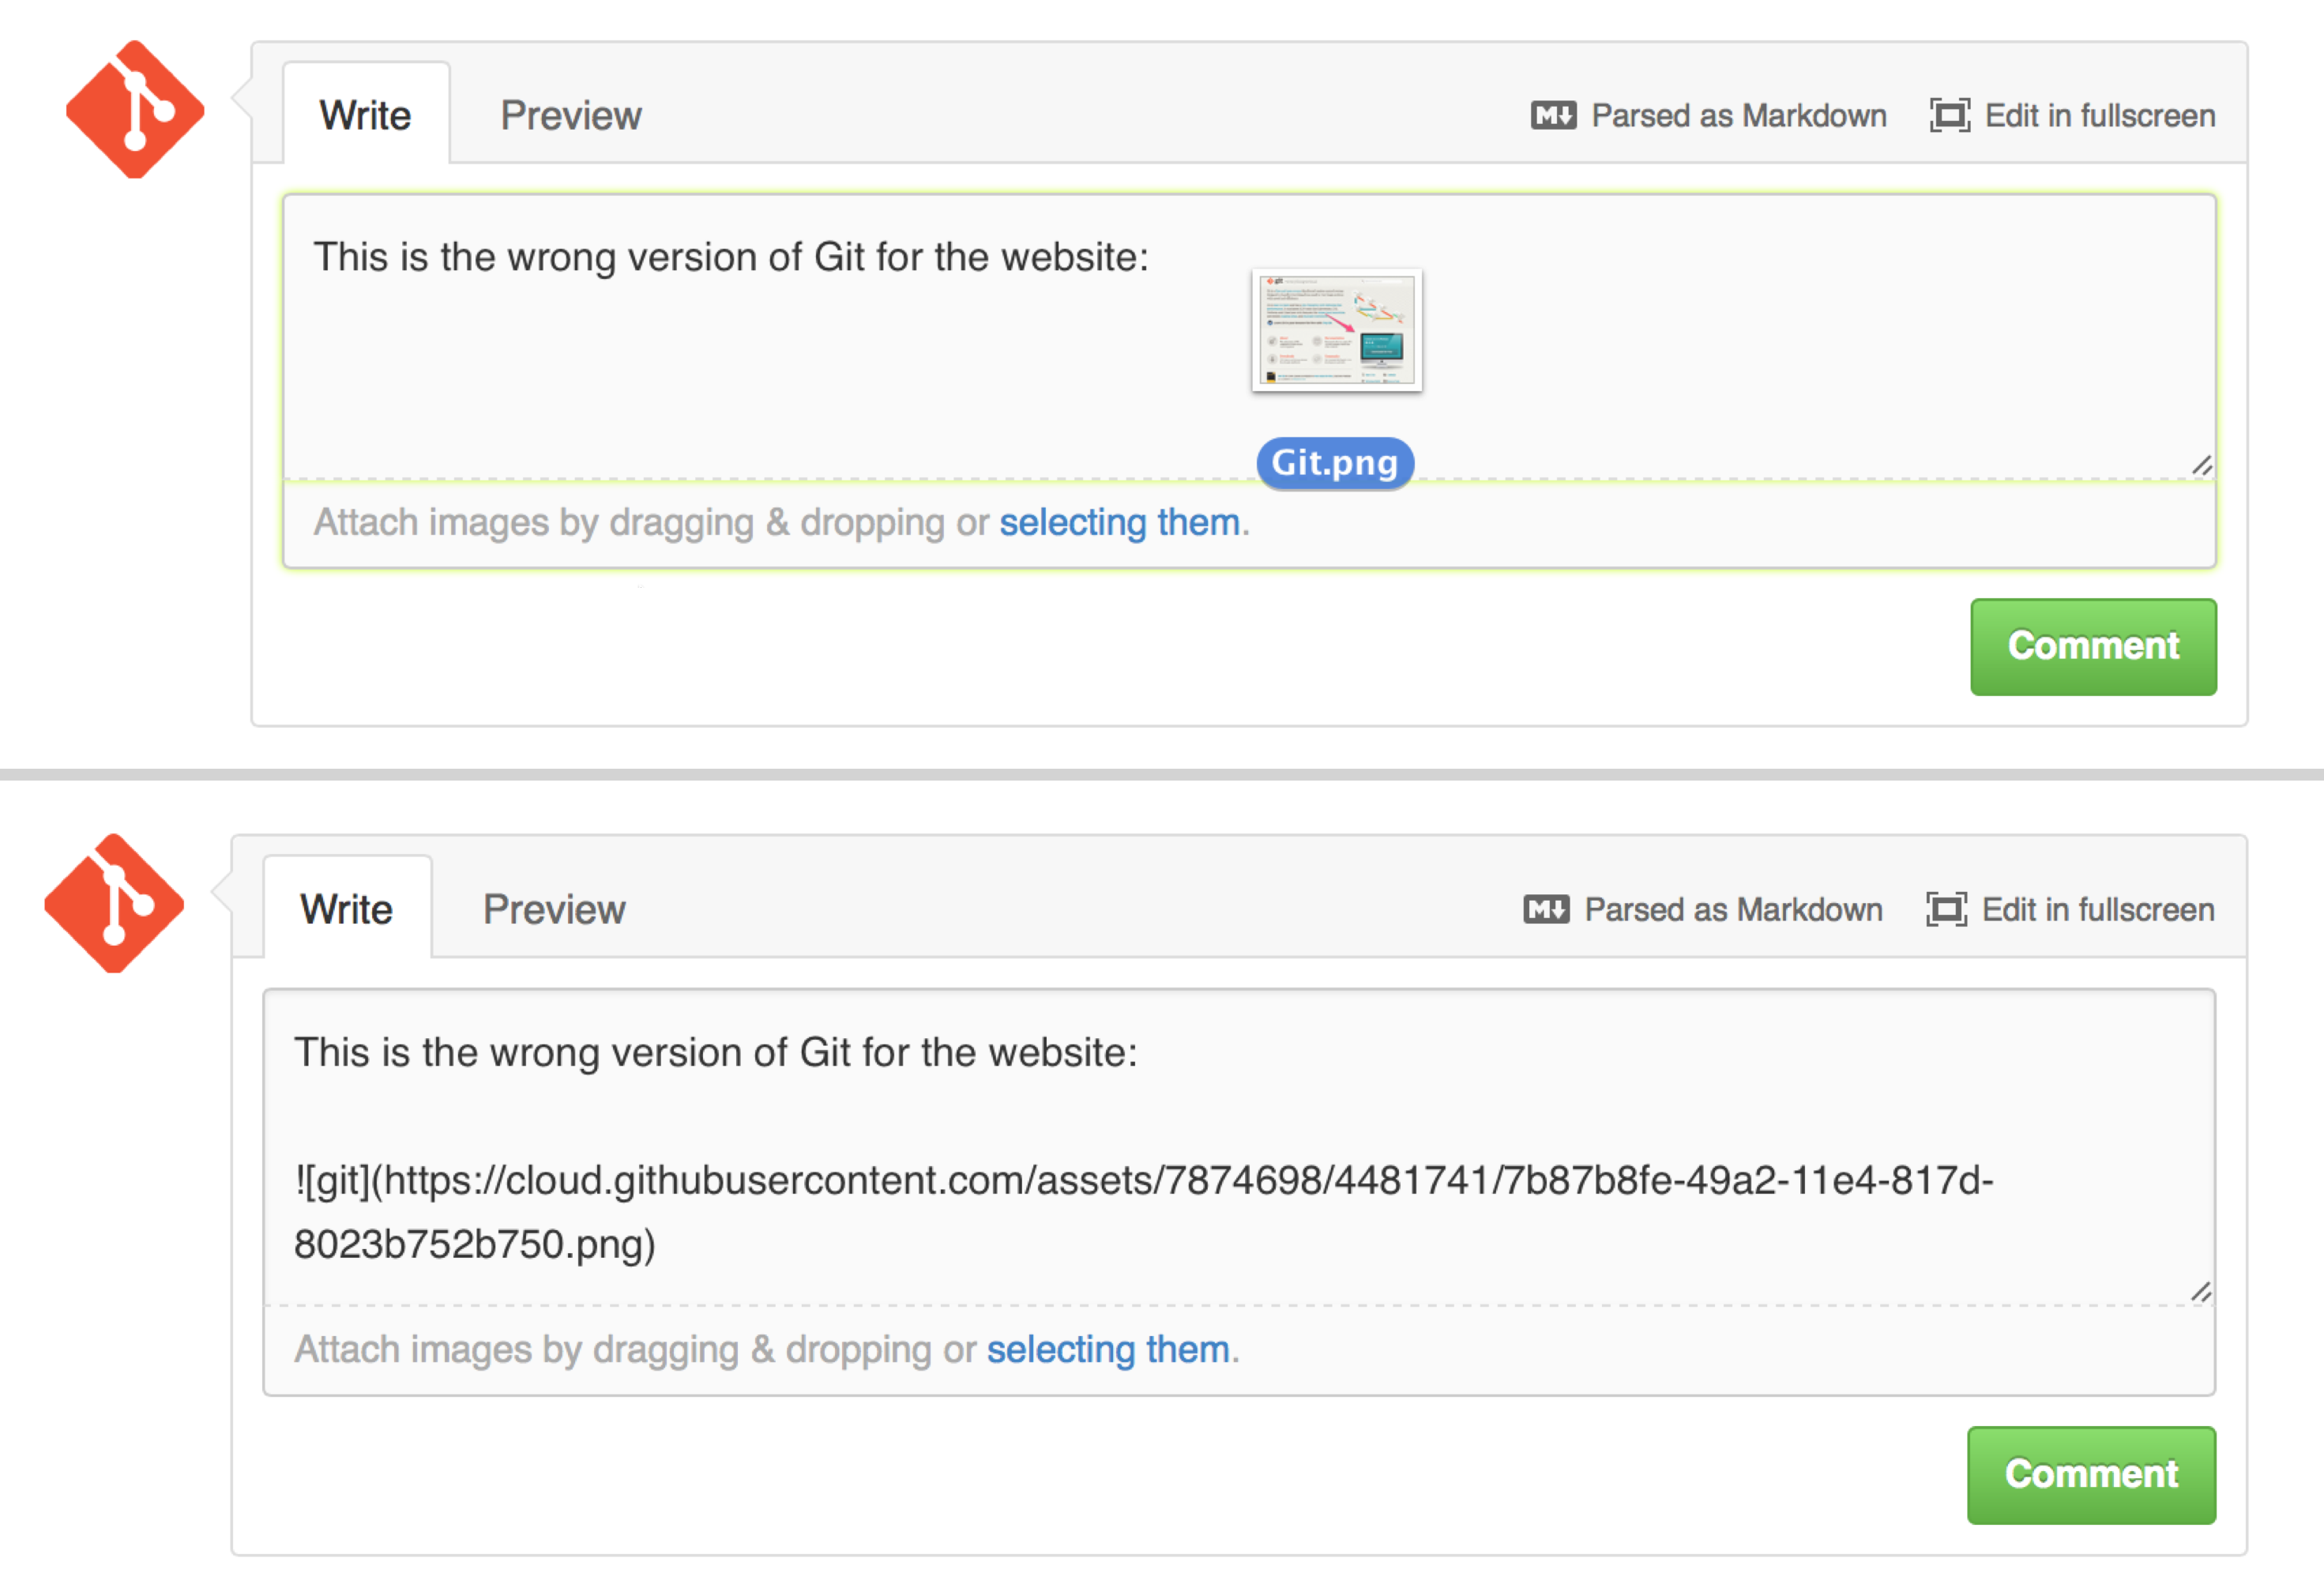This screenshot has height=1588, width=2324.
Task: Click fullscreen icon in the top editor
Action: coord(1949,116)
